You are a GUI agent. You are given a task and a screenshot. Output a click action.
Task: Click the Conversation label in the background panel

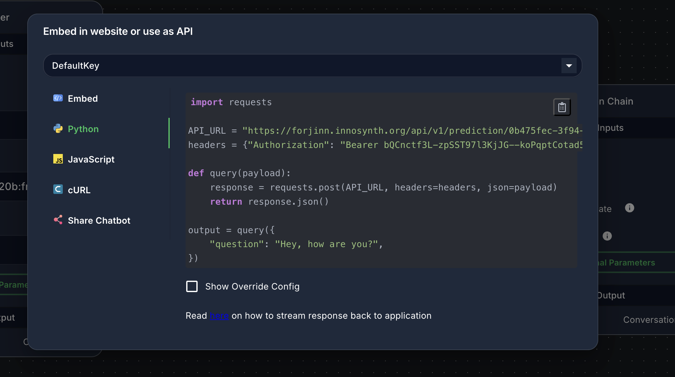tap(649, 319)
